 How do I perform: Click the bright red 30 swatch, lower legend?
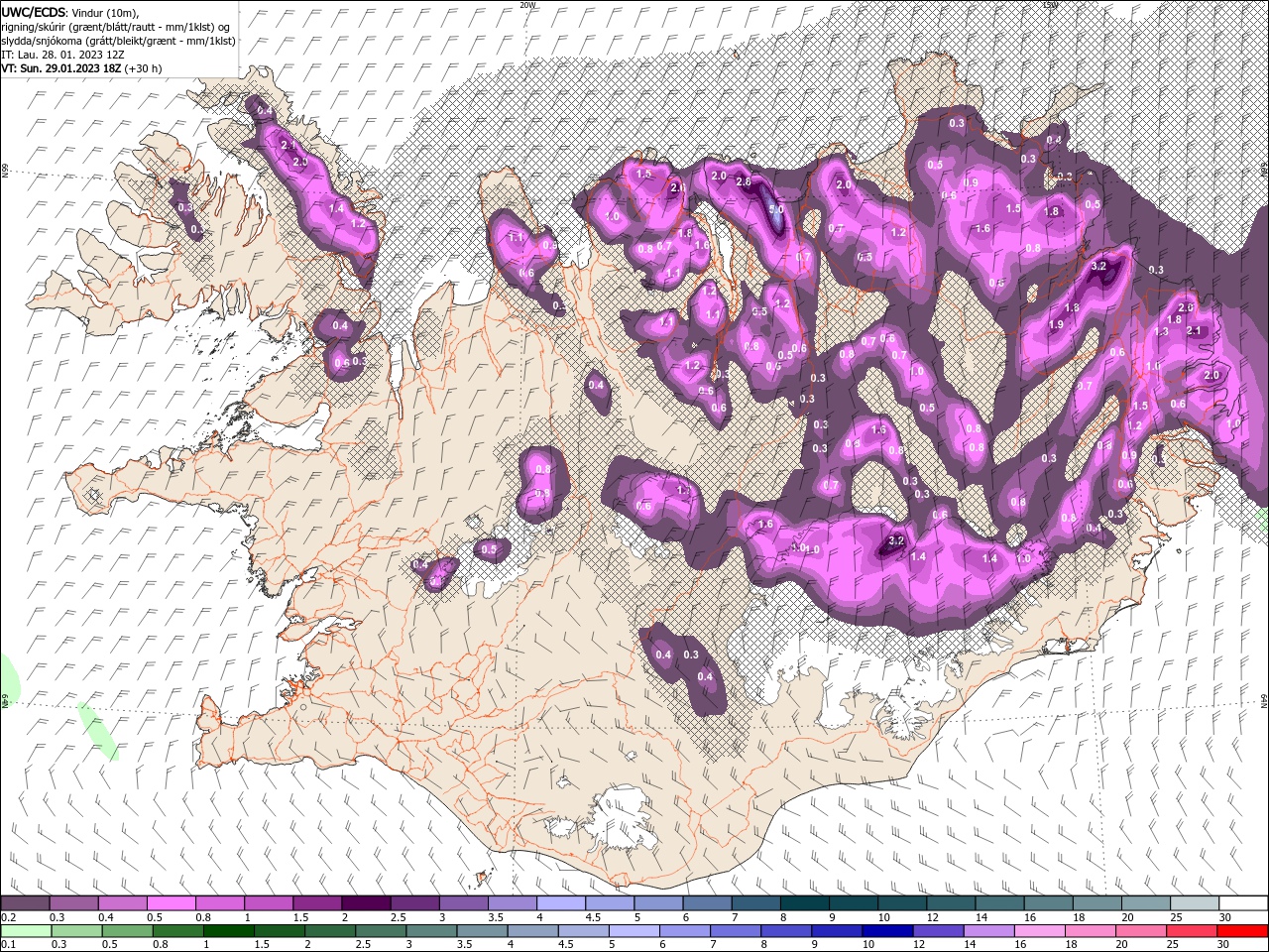tap(1242, 931)
